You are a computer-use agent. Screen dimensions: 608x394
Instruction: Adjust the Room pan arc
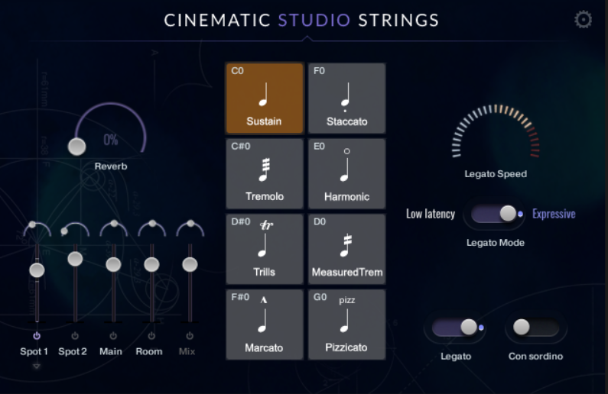point(152,228)
